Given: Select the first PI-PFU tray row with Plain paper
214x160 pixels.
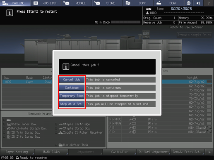Looking at the screenshot, I should click(x=160, y=119).
